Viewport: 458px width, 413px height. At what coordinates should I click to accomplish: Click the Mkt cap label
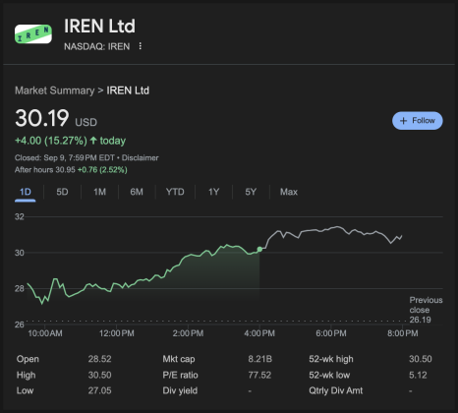pyautogui.click(x=179, y=359)
